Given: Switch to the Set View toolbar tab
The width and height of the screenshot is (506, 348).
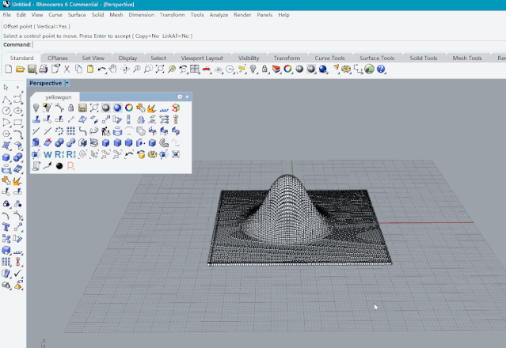Looking at the screenshot, I should (93, 58).
